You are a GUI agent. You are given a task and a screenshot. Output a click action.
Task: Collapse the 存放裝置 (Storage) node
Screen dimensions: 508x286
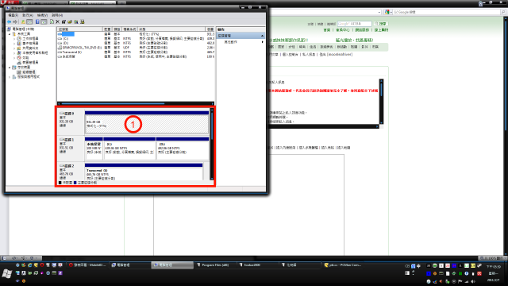tap(10, 68)
